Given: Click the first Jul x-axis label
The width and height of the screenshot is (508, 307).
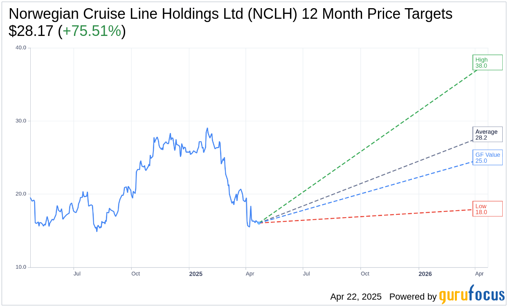Looking at the screenshot, I should (x=77, y=274).
